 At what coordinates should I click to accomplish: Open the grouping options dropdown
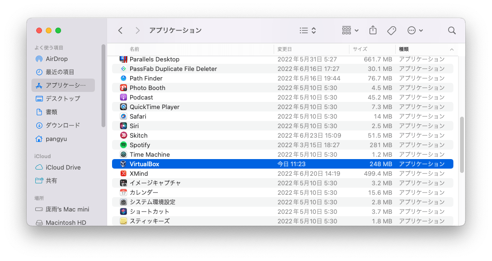(x=350, y=30)
